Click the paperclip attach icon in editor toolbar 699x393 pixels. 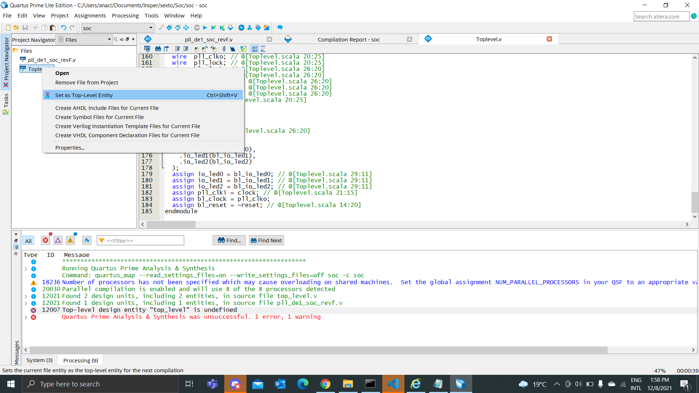click(224, 49)
